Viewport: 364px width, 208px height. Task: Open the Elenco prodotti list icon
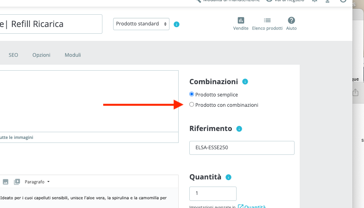(267, 21)
